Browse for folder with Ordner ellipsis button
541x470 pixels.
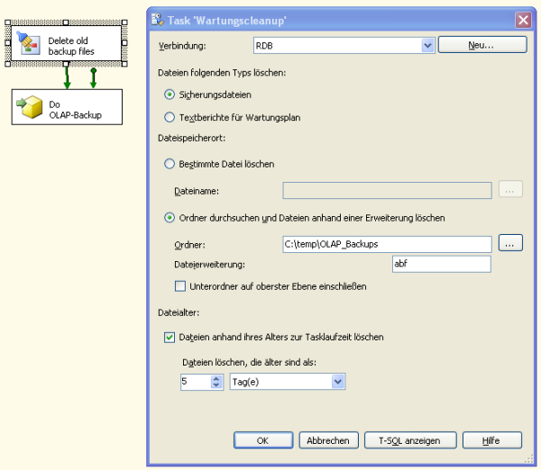click(510, 243)
